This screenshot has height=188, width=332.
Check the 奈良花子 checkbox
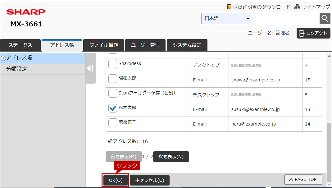113,123
